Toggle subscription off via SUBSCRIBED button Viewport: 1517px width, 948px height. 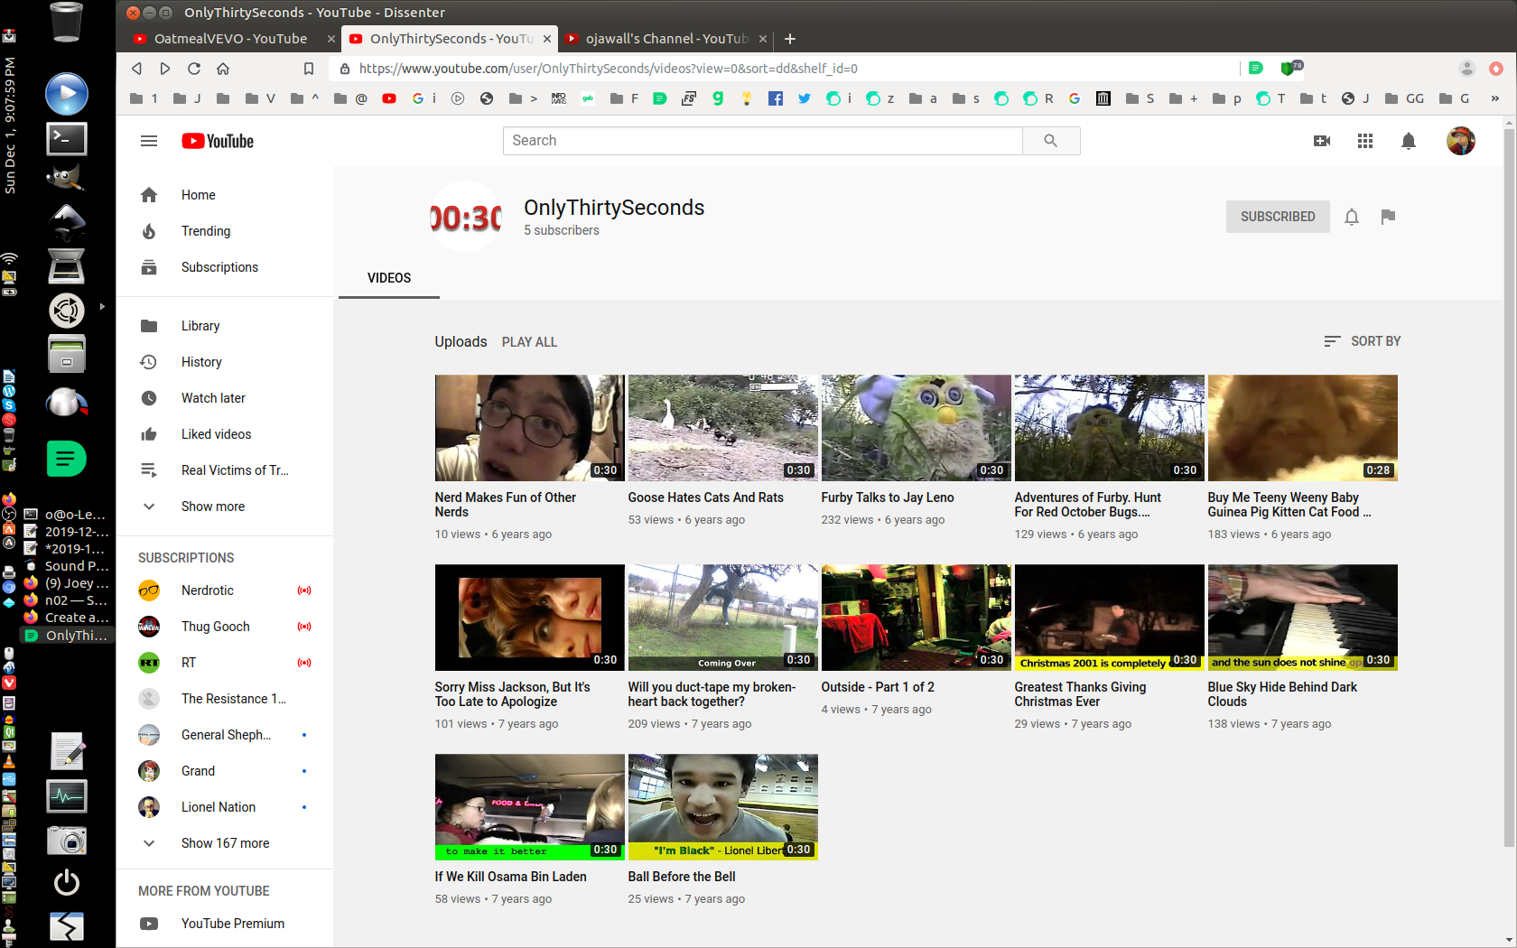tap(1277, 217)
